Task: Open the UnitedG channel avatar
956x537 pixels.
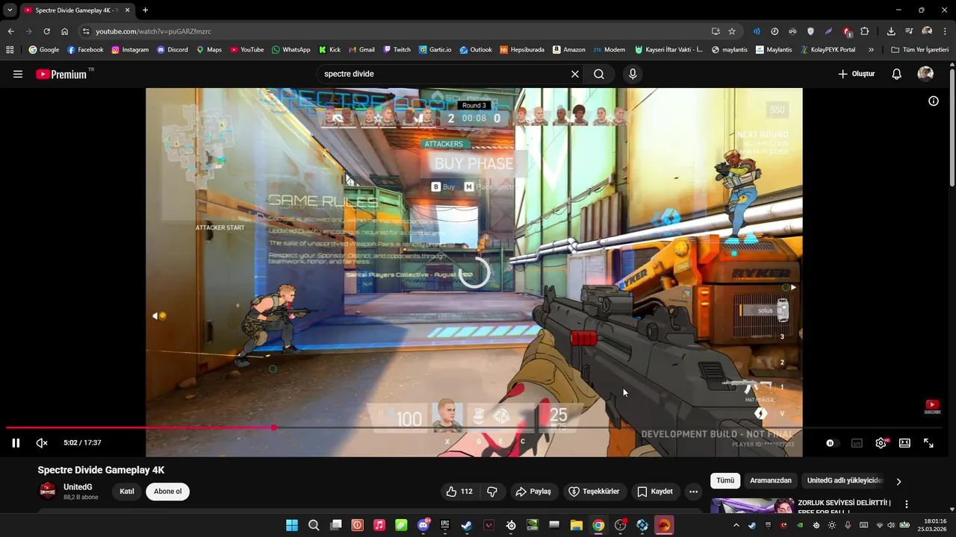Action: [x=47, y=492]
